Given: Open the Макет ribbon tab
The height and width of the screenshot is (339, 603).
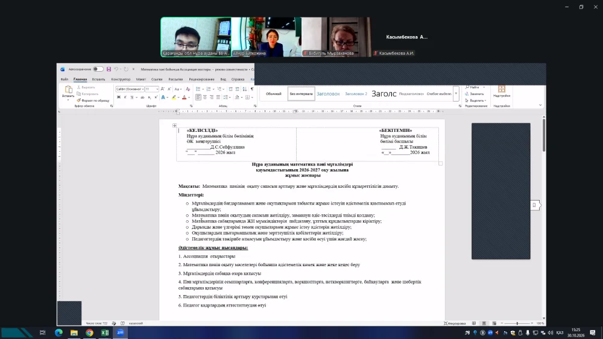Looking at the screenshot, I should click(x=140, y=79).
